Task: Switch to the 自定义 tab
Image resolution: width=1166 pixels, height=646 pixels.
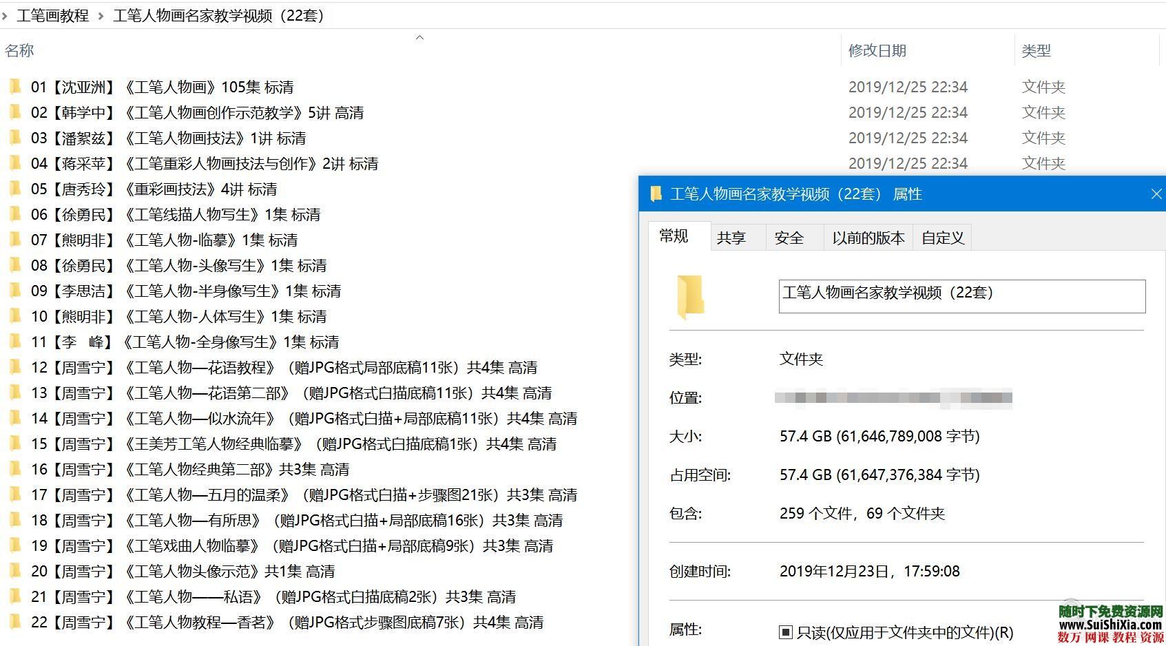Action: (x=941, y=237)
